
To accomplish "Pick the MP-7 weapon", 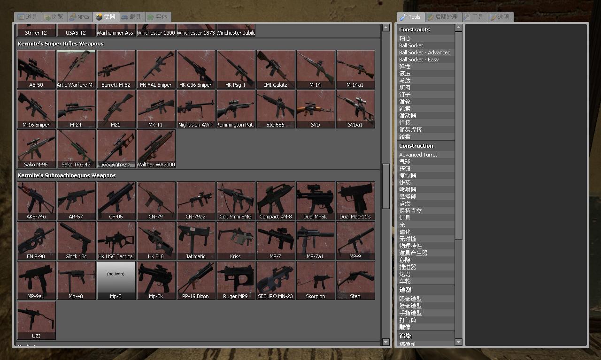I will click(x=276, y=241).
